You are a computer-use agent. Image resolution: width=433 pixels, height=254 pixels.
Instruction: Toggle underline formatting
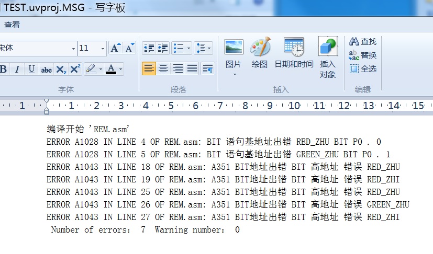point(31,69)
